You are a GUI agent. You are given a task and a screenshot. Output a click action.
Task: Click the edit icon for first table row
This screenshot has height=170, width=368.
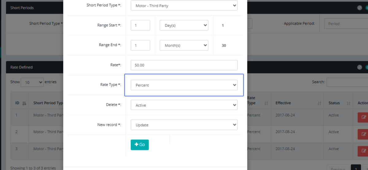click(x=363, y=117)
